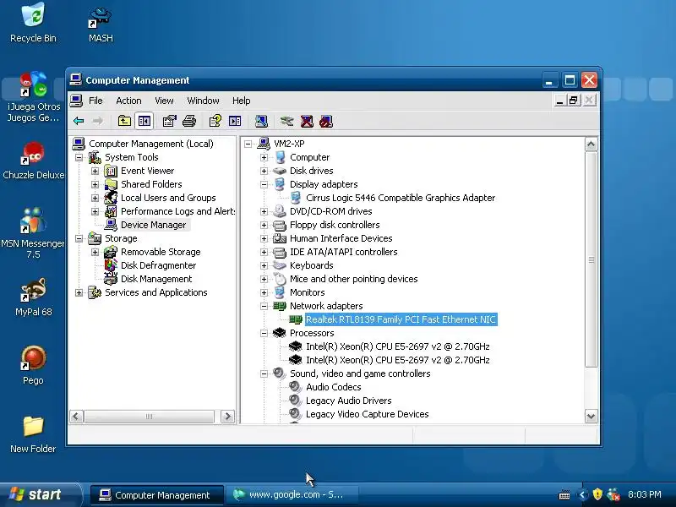Expand Local Users and Groups node
The width and height of the screenshot is (676, 507).
coord(95,198)
